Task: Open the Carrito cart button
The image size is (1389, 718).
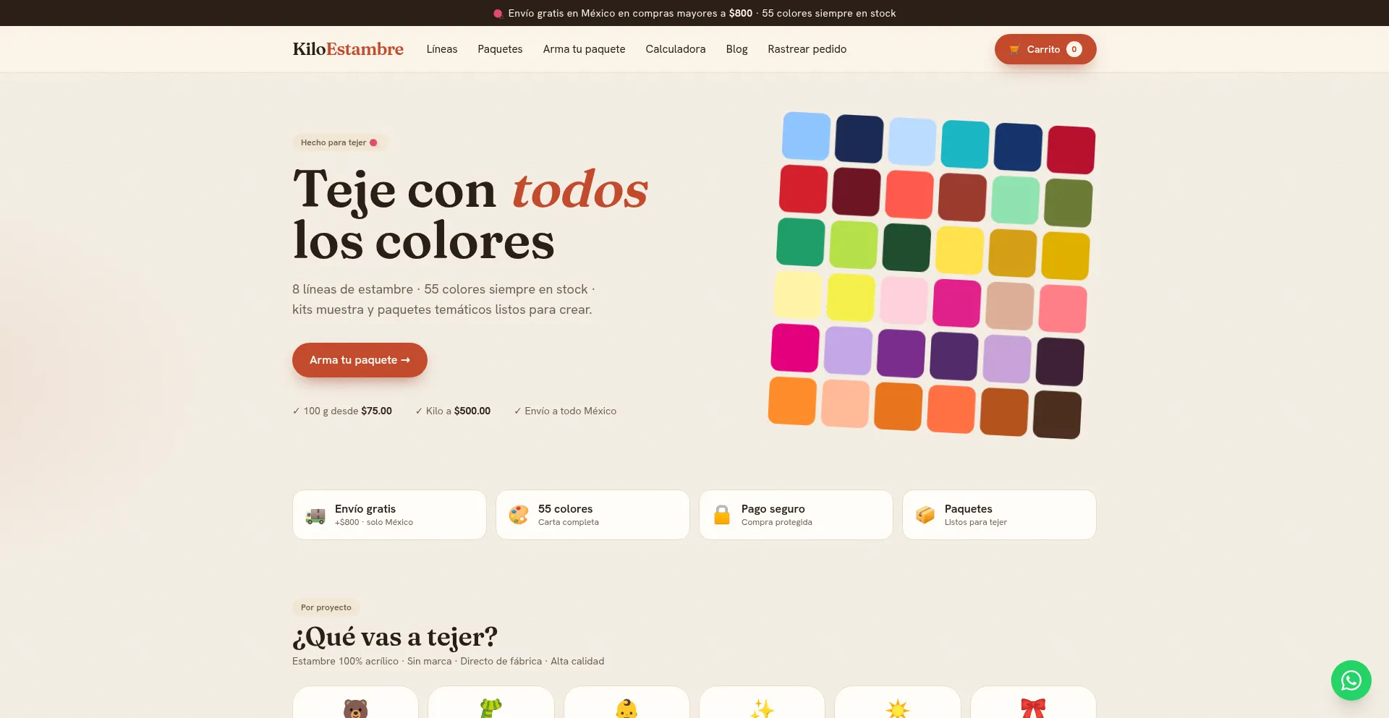Action: (x=1045, y=49)
